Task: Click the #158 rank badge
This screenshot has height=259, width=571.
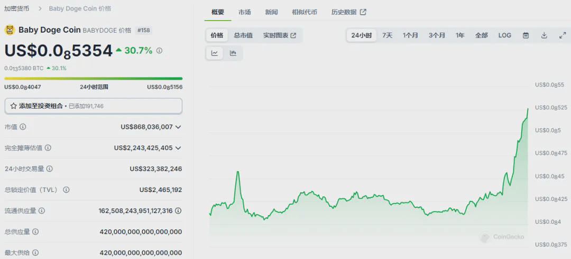Action: [x=143, y=30]
